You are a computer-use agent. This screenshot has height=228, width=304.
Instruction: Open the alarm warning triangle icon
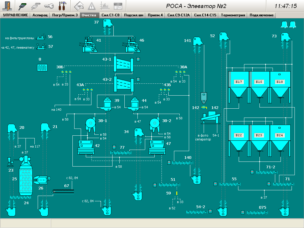click(92, 6)
